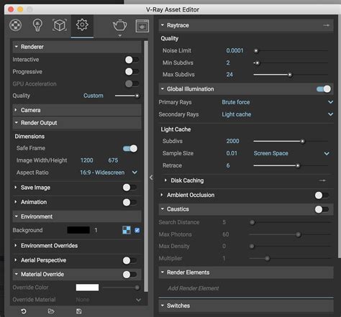Viewport: 341px width, 317px height.
Task: Toggle Interactive rendering on
Action: (x=132, y=60)
